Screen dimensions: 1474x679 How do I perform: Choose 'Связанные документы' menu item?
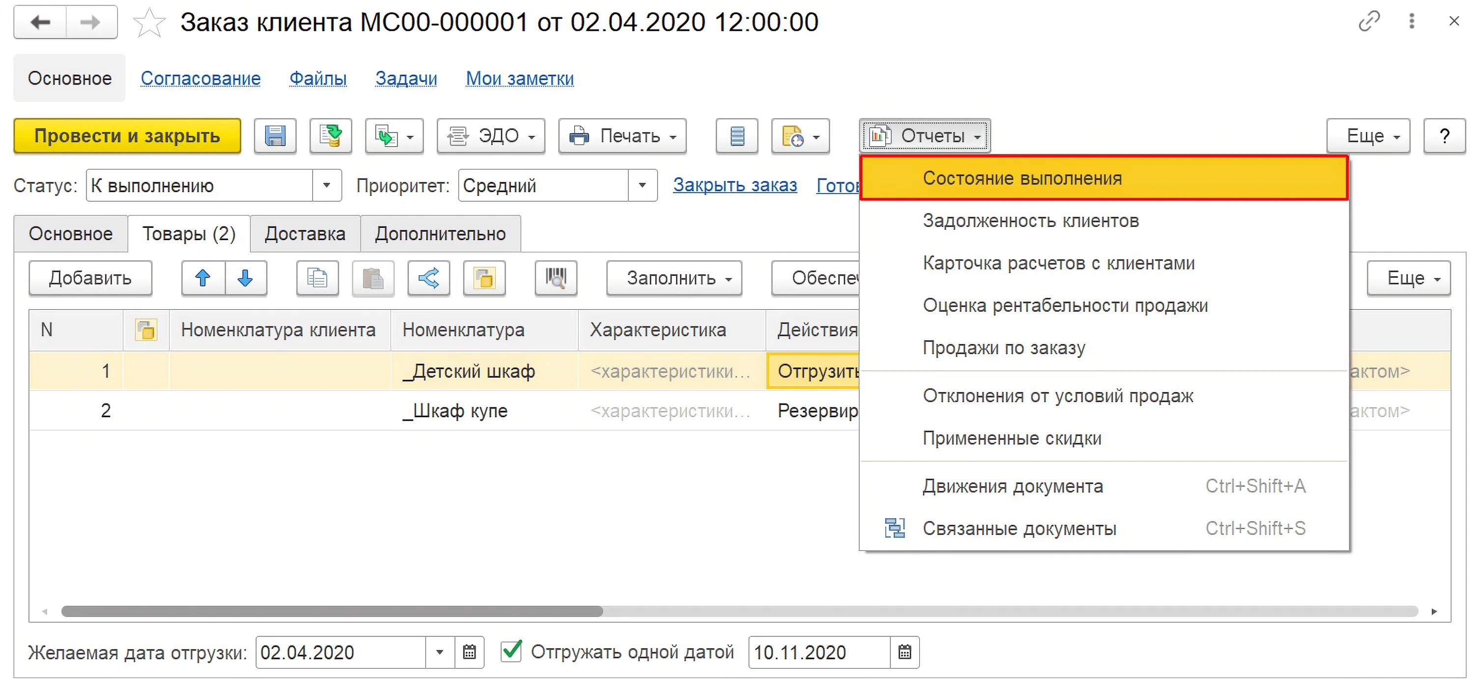tap(1019, 529)
